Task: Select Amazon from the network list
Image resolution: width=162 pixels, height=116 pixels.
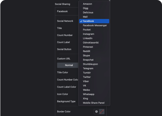Action: coord(94,4)
